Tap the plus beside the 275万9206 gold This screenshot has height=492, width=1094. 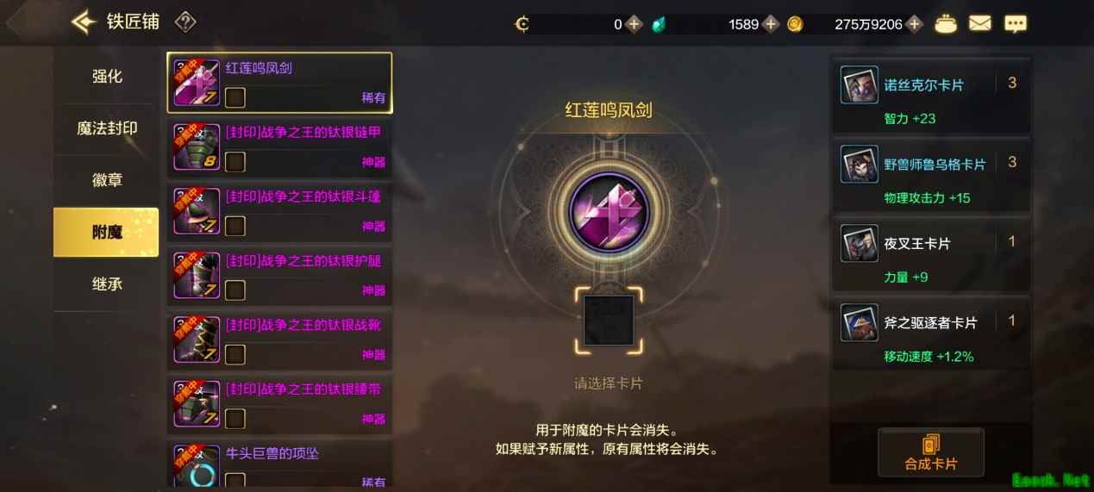tap(915, 24)
